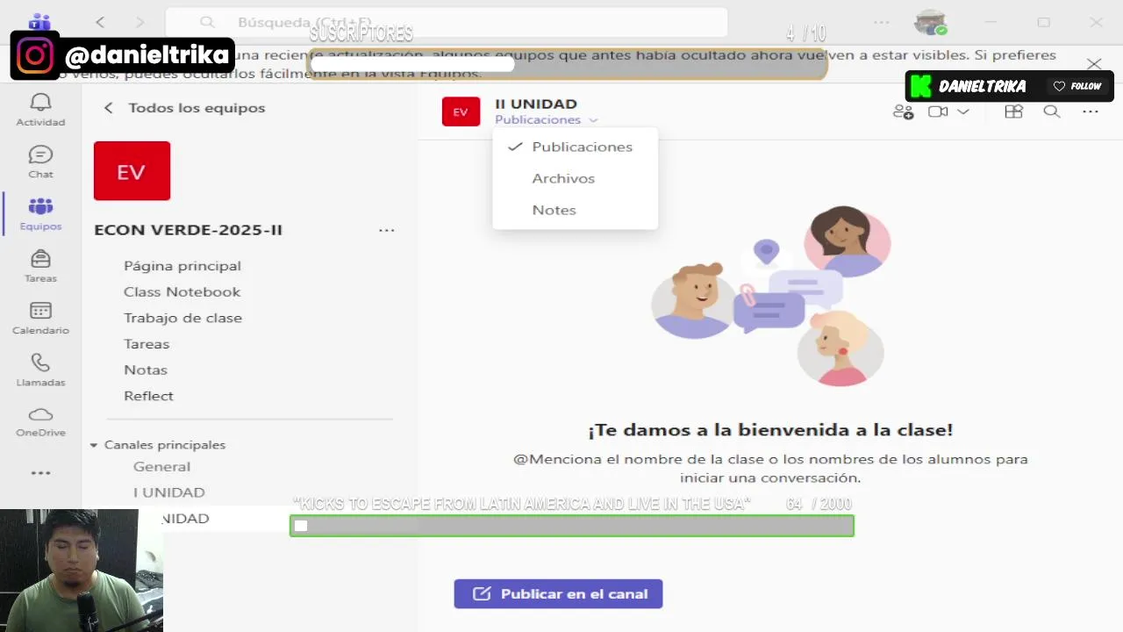Expand the meeting options dropdown arrow

[963, 111]
